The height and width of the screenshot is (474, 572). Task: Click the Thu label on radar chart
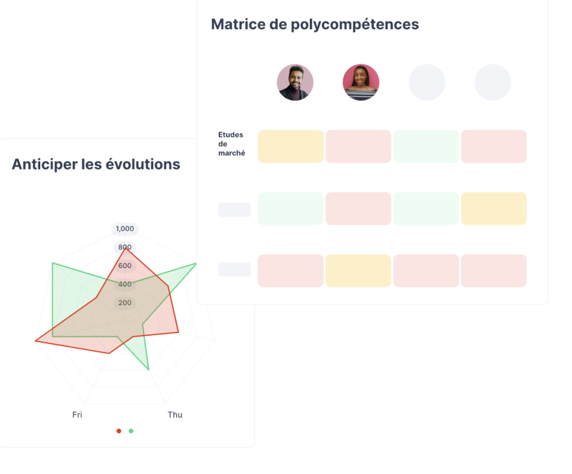[x=175, y=415]
